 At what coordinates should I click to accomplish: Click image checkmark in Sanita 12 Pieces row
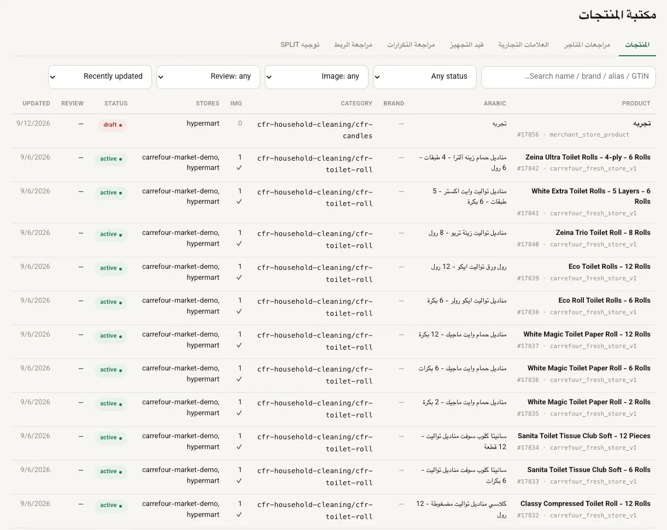coord(239,447)
